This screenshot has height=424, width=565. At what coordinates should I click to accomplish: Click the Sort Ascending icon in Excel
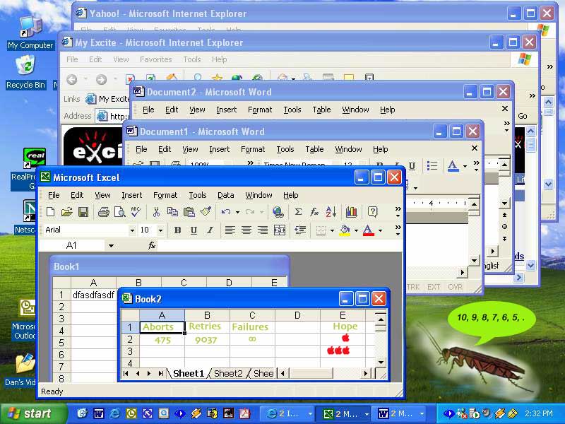coord(331,212)
